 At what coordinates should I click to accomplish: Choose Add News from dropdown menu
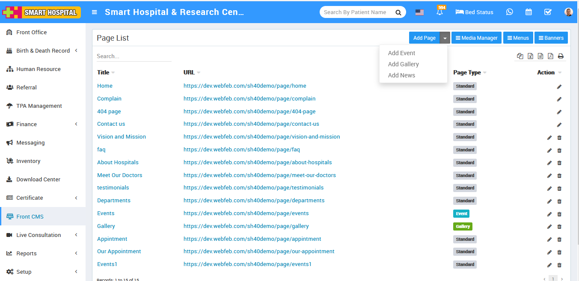(x=401, y=75)
